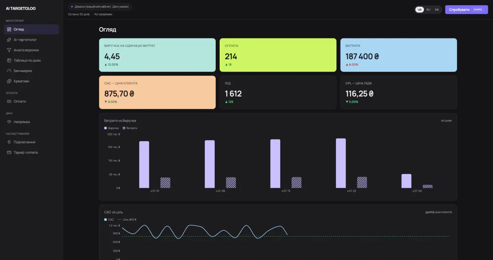Toggle Виручка series in chart legend
Screen dimensions: 493x260
112,128
